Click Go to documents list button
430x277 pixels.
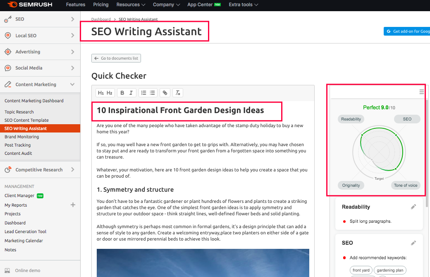(x=116, y=58)
